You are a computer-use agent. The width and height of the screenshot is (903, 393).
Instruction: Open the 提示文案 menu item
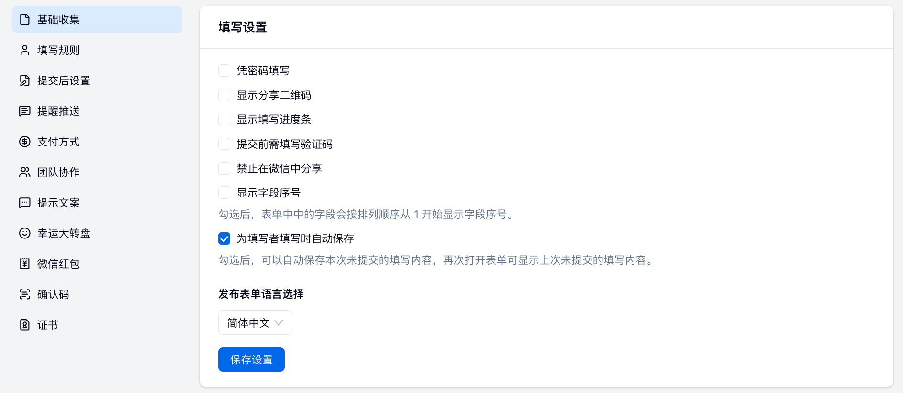[58, 203]
